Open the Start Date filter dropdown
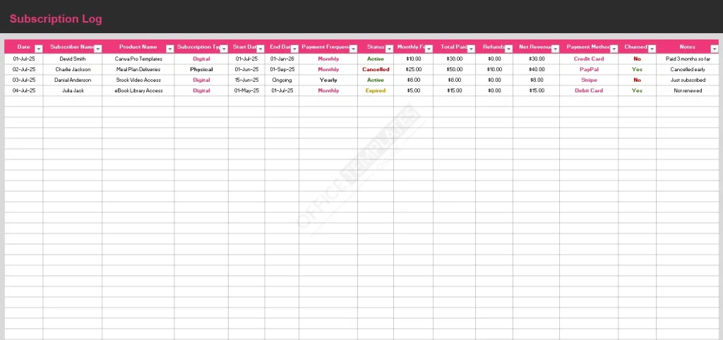The image size is (723, 340). tap(261, 49)
